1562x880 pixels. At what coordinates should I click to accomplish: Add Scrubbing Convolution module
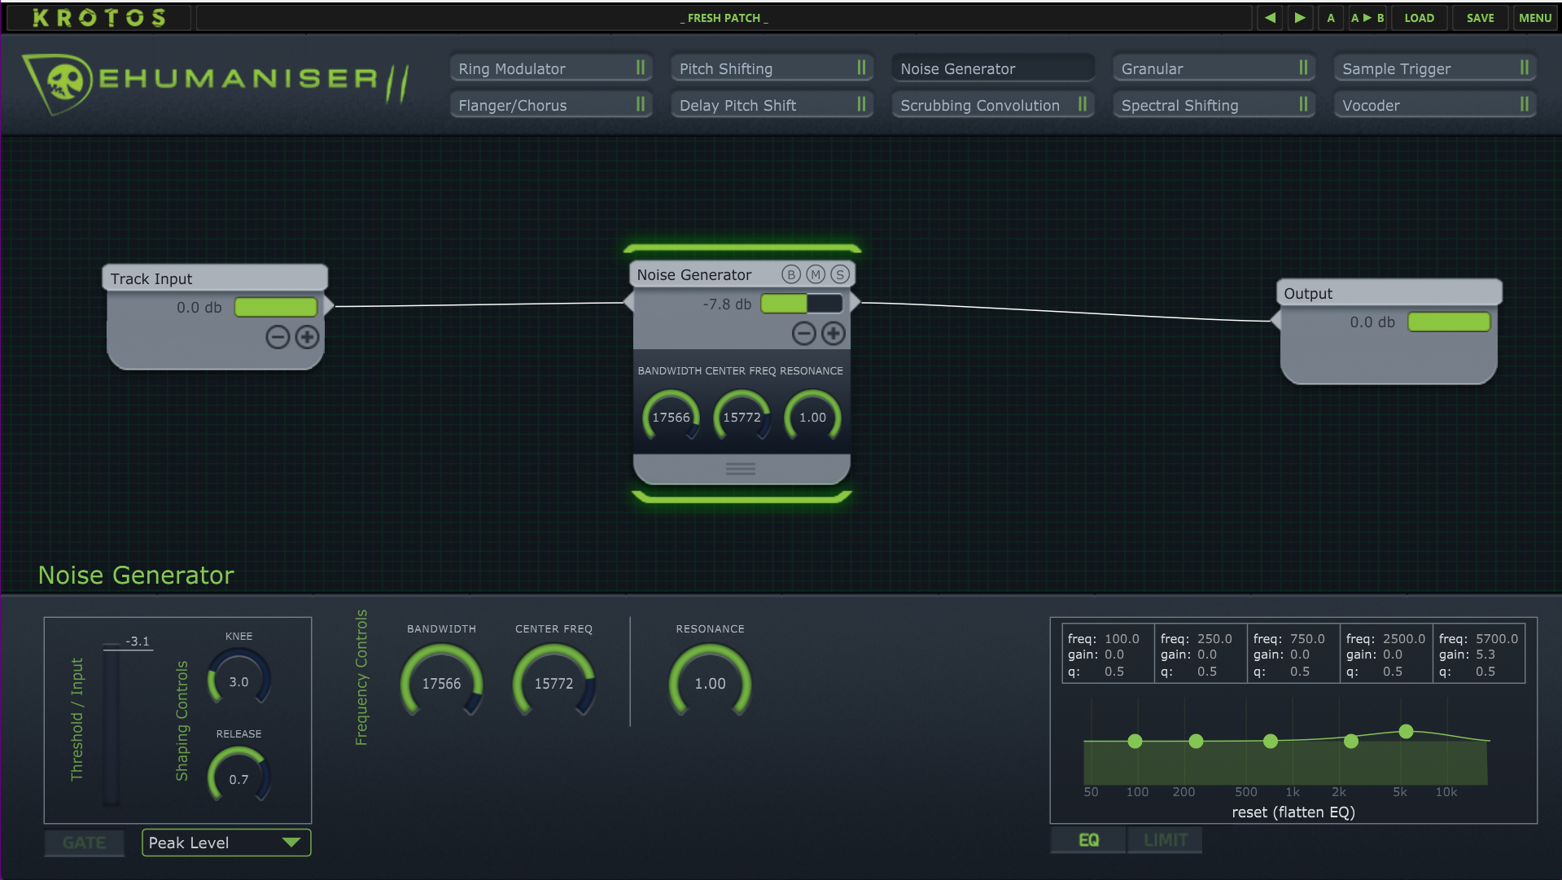pyautogui.click(x=993, y=105)
